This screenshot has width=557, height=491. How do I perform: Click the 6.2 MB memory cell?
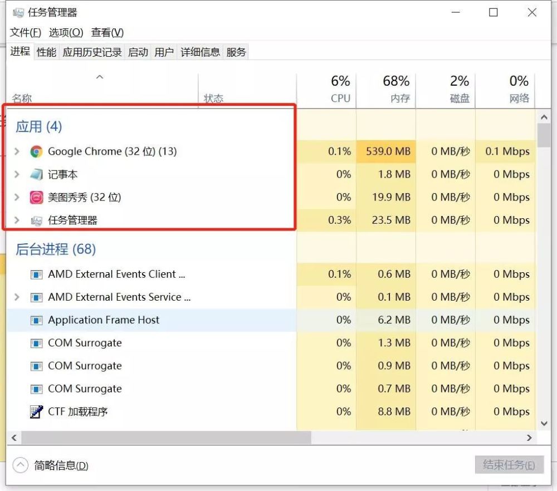click(386, 320)
